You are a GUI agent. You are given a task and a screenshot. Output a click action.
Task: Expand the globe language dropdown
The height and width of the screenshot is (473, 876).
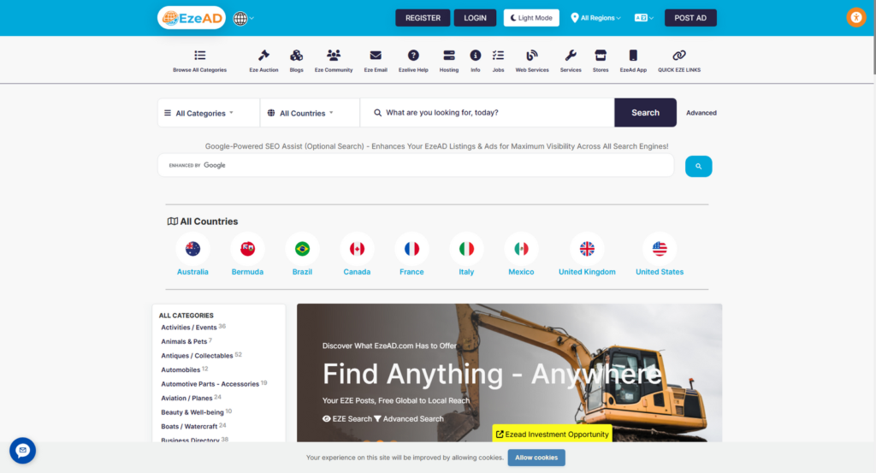point(244,19)
